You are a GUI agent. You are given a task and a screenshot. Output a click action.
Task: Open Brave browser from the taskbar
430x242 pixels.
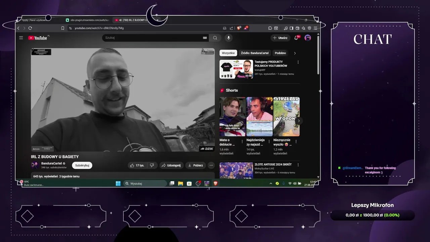pos(215,184)
